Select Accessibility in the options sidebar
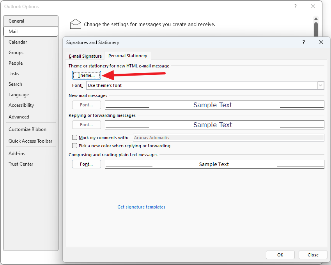 pos(21,105)
